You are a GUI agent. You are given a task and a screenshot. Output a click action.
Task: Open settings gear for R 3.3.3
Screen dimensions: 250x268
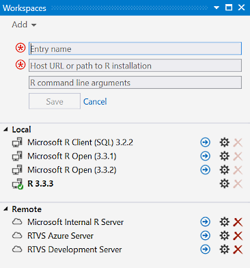pos(224,183)
